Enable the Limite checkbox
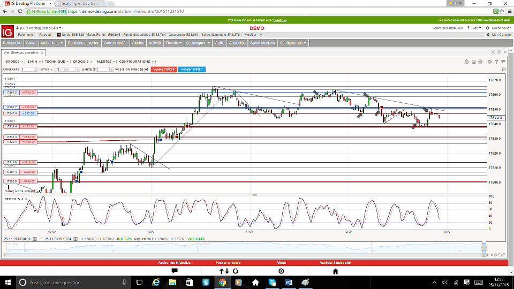 [96, 69]
